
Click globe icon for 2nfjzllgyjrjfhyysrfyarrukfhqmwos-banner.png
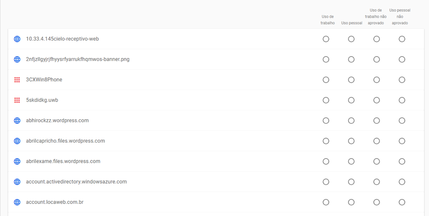pos(17,59)
